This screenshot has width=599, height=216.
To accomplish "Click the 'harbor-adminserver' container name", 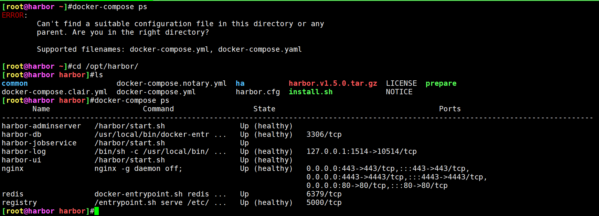I will click(41, 126).
